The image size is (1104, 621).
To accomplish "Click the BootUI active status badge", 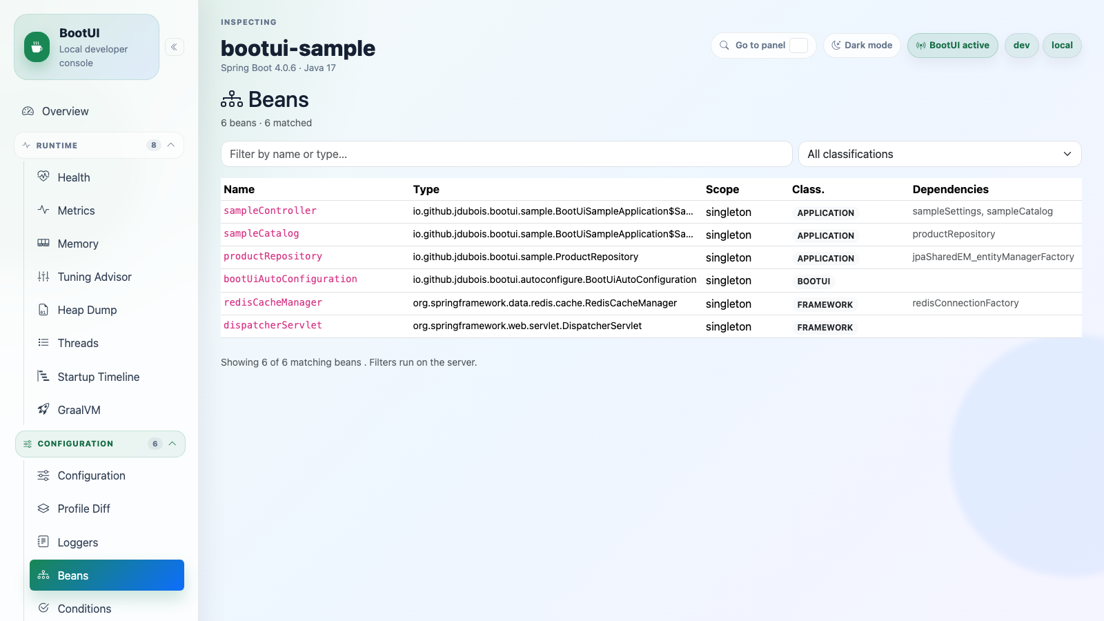I will [952, 46].
